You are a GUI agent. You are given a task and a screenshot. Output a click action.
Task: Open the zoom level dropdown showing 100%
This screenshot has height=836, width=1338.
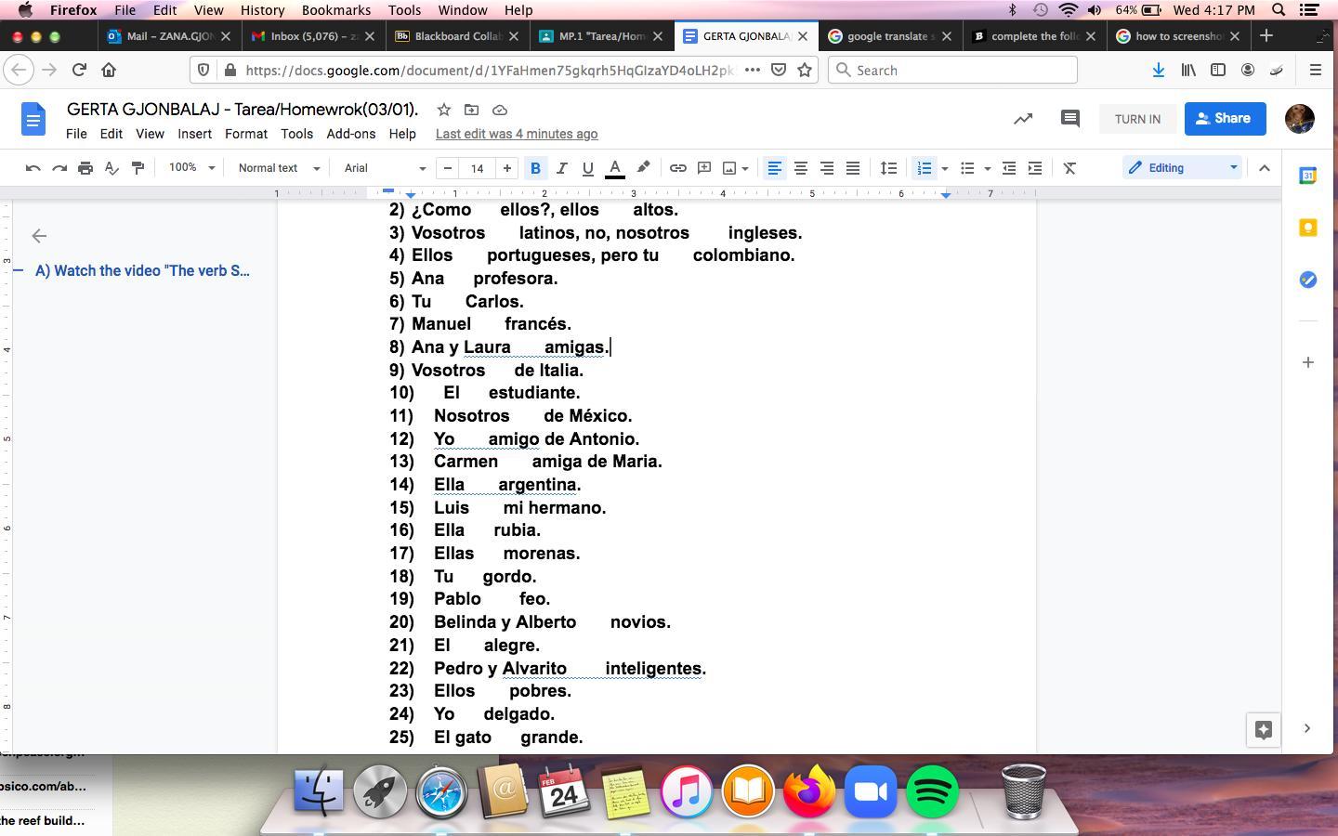[191, 168]
